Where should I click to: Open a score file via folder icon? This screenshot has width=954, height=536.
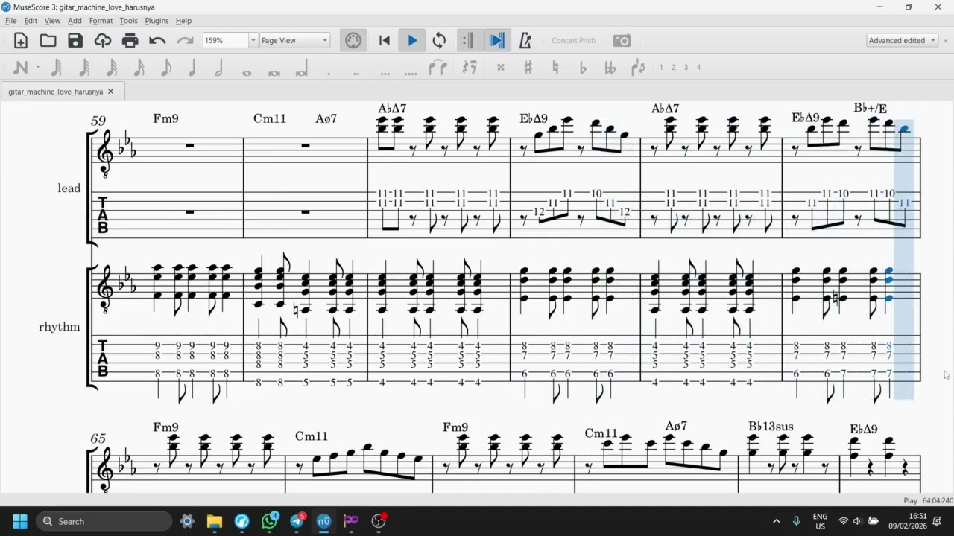point(48,41)
